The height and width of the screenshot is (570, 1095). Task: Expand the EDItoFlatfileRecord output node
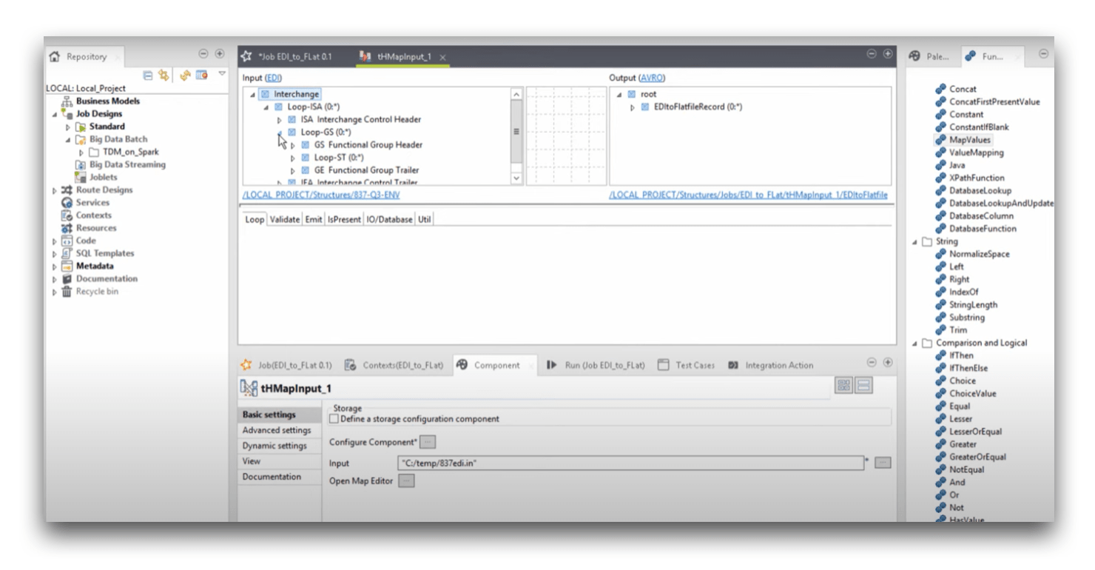633,107
